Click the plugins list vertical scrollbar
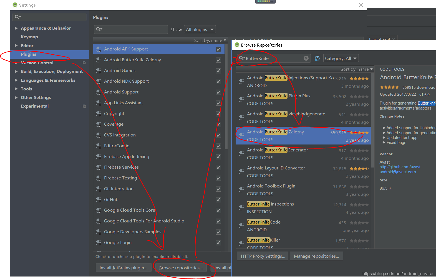The width and height of the screenshot is (436, 279). tap(226, 96)
